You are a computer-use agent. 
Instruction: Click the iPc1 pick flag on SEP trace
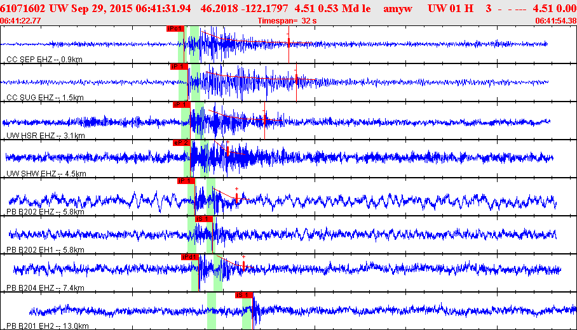tap(175, 29)
